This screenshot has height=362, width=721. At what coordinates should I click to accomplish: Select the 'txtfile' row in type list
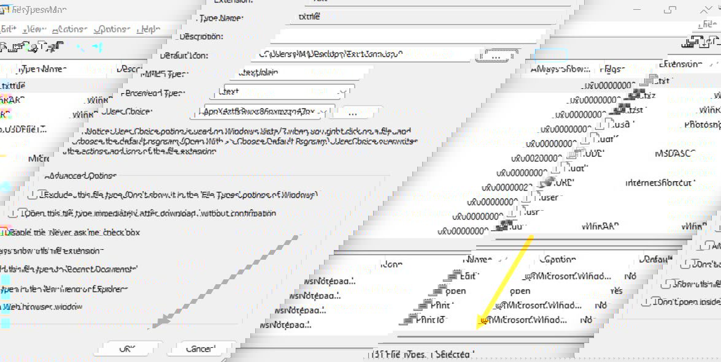tap(13, 85)
